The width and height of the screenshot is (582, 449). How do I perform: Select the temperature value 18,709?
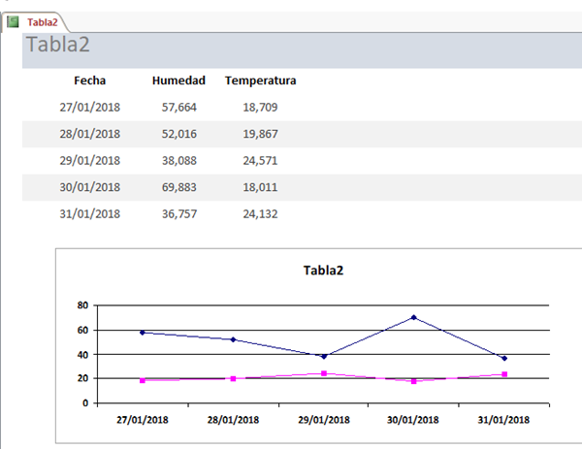click(x=260, y=108)
